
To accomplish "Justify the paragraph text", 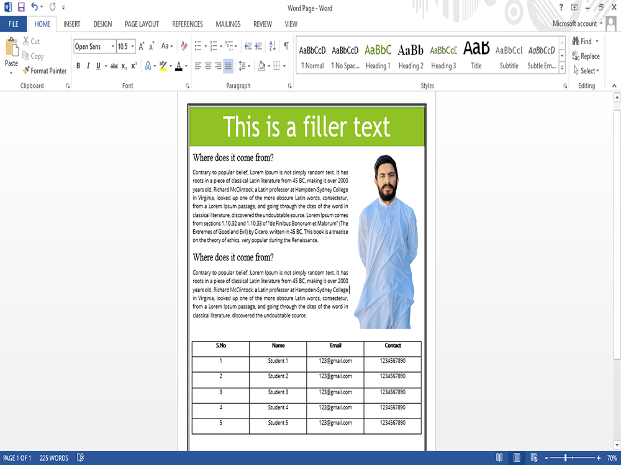I will point(228,66).
